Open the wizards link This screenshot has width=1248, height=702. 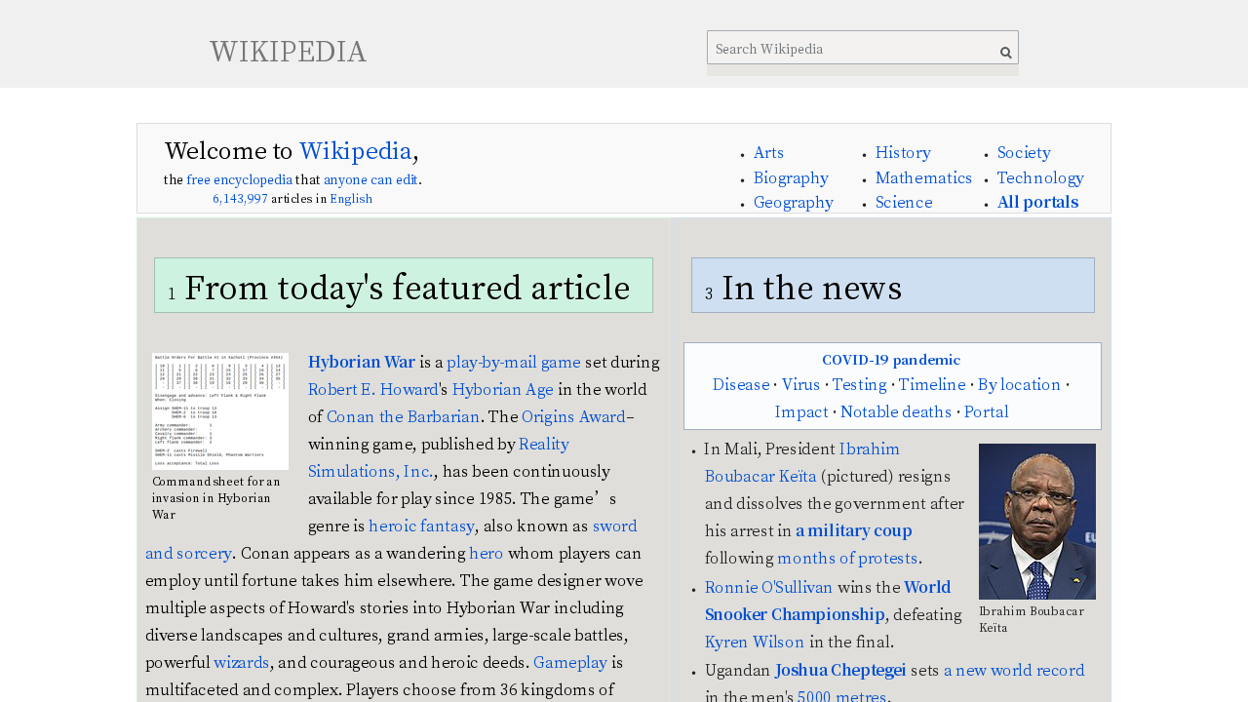tap(242, 663)
